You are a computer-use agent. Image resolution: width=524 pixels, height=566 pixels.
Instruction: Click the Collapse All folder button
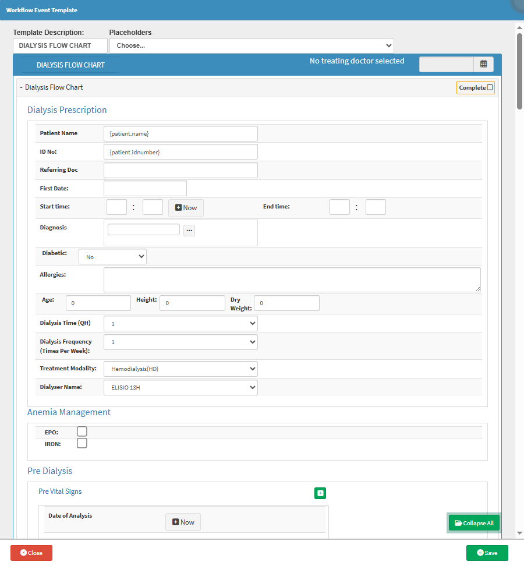473,523
